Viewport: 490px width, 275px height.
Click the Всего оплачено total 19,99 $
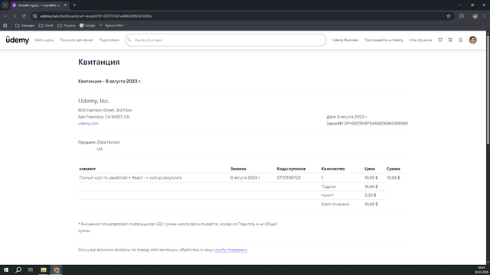371,204
